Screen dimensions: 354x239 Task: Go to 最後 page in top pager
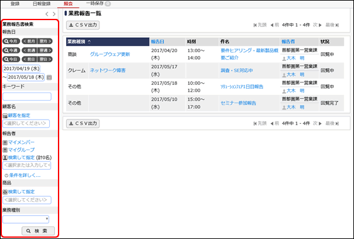click(x=332, y=25)
